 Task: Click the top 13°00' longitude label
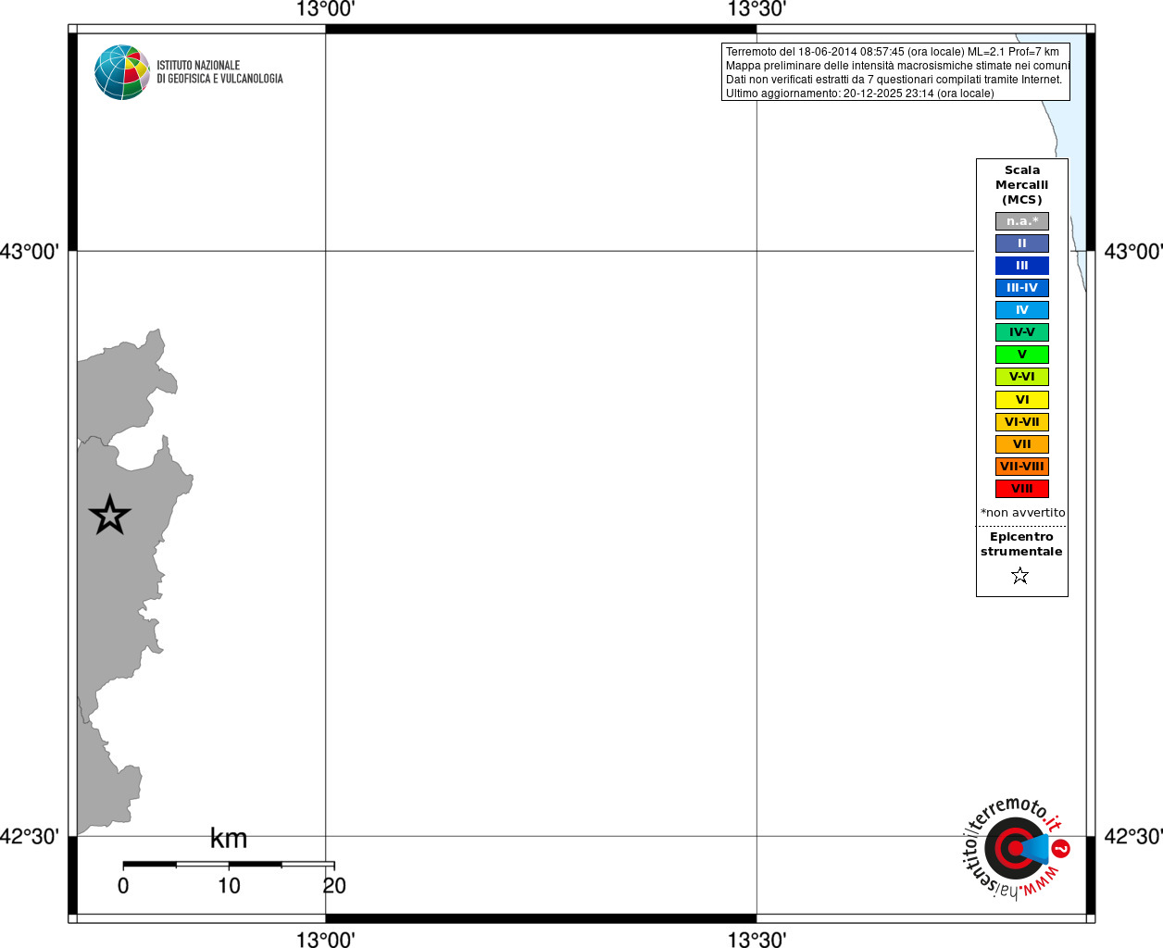click(325, 9)
